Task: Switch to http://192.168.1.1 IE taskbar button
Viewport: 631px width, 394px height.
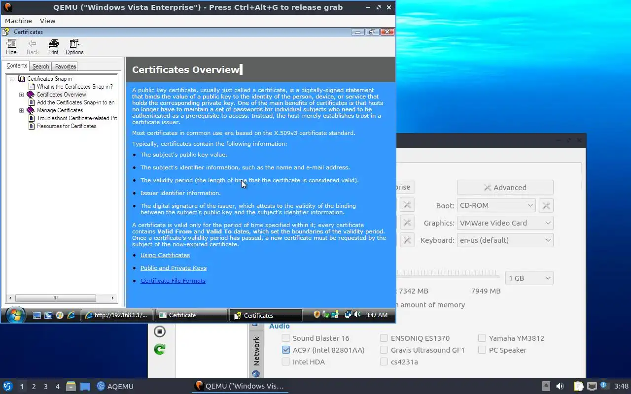Action: point(117,315)
